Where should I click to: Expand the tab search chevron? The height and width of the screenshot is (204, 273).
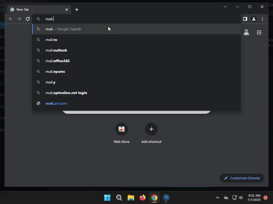225,7
